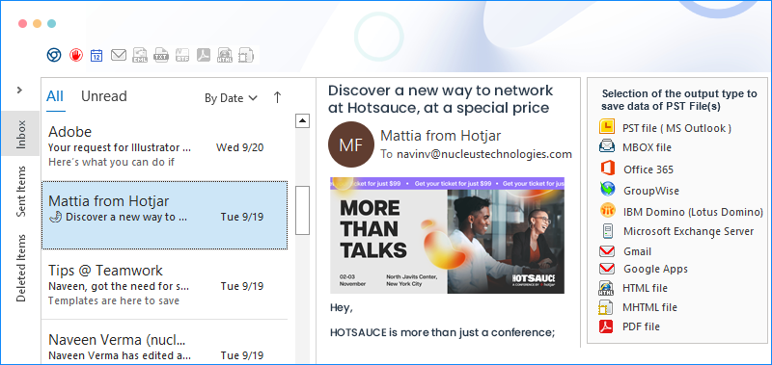
Task: Open the By Date sort dropdown
Action: (x=231, y=98)
